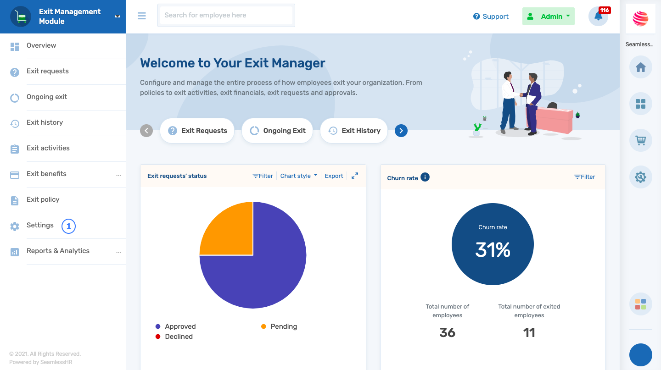Click the shopping cart icon in right dock
This screenshot has height=370, width=661.
(640, 140)
